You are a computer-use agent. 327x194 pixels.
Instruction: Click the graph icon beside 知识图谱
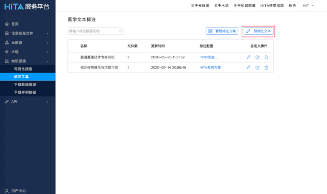(x=7, y=61)
